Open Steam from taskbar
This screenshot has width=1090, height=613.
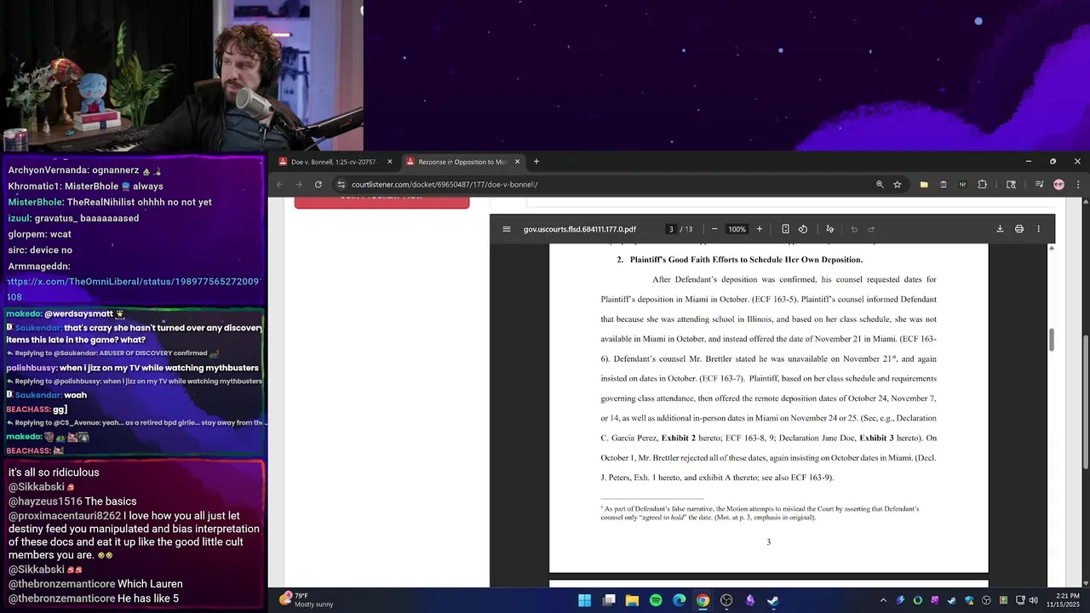point(773,600)
